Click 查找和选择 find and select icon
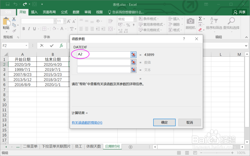The height and width of the screenshot is (156, 250). [231, 21]
